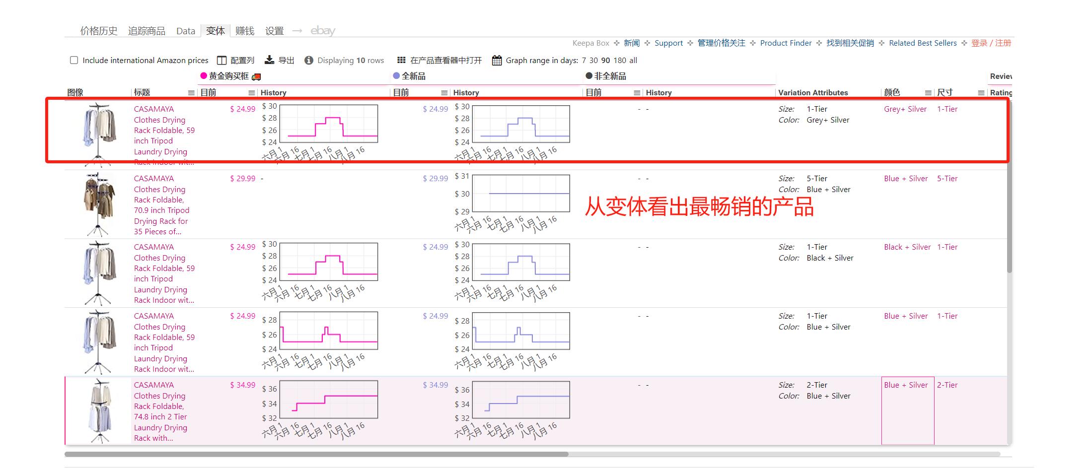The height and width of the screenshot is (473, 1092).
Task: Open the Product Finder link
Action: tap(786, 43)
